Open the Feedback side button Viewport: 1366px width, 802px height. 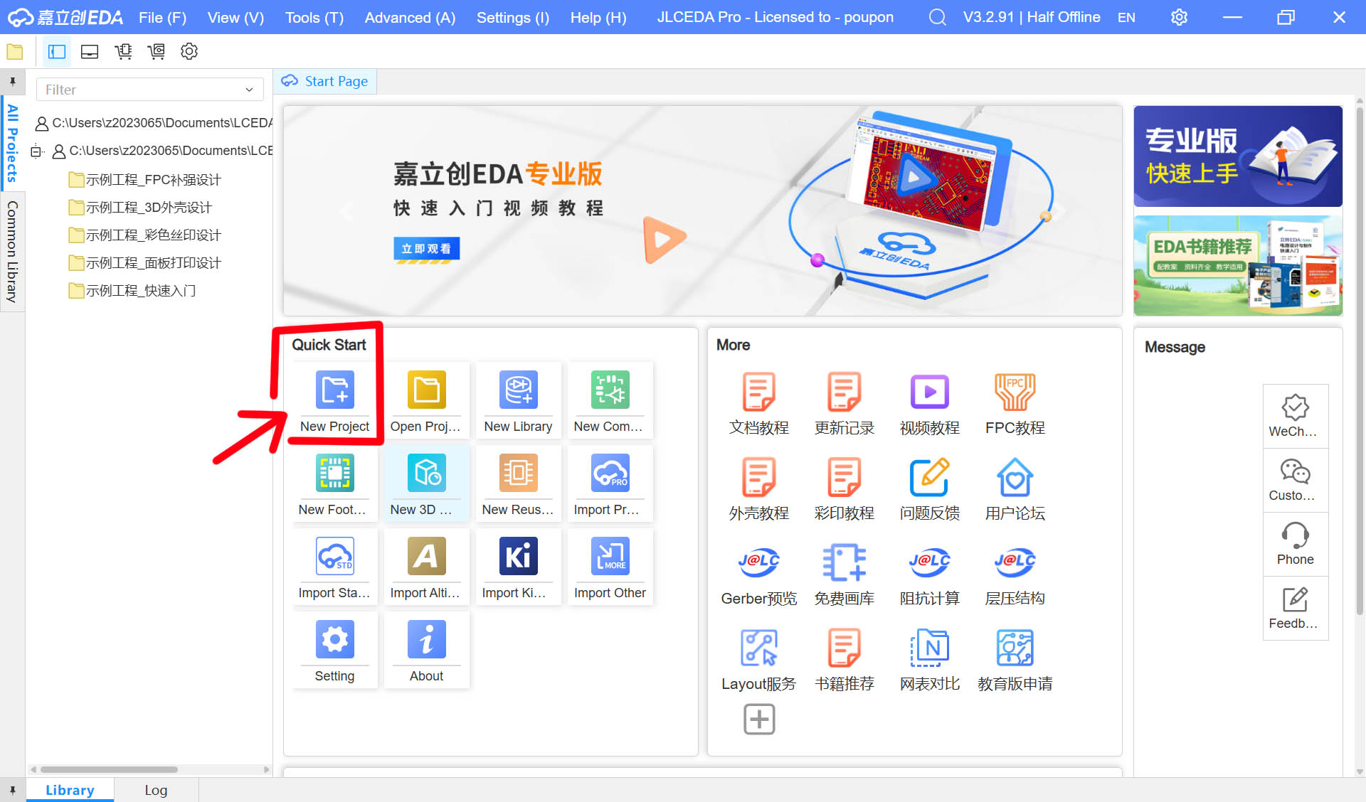1295,608
